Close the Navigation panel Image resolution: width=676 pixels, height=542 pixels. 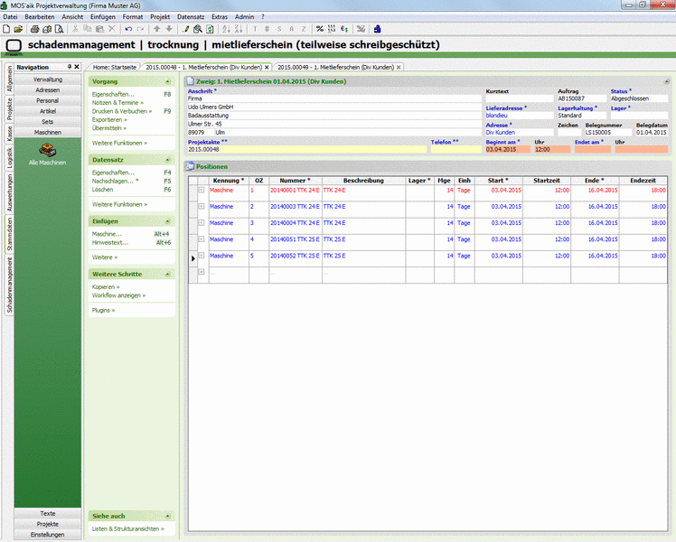77,67
